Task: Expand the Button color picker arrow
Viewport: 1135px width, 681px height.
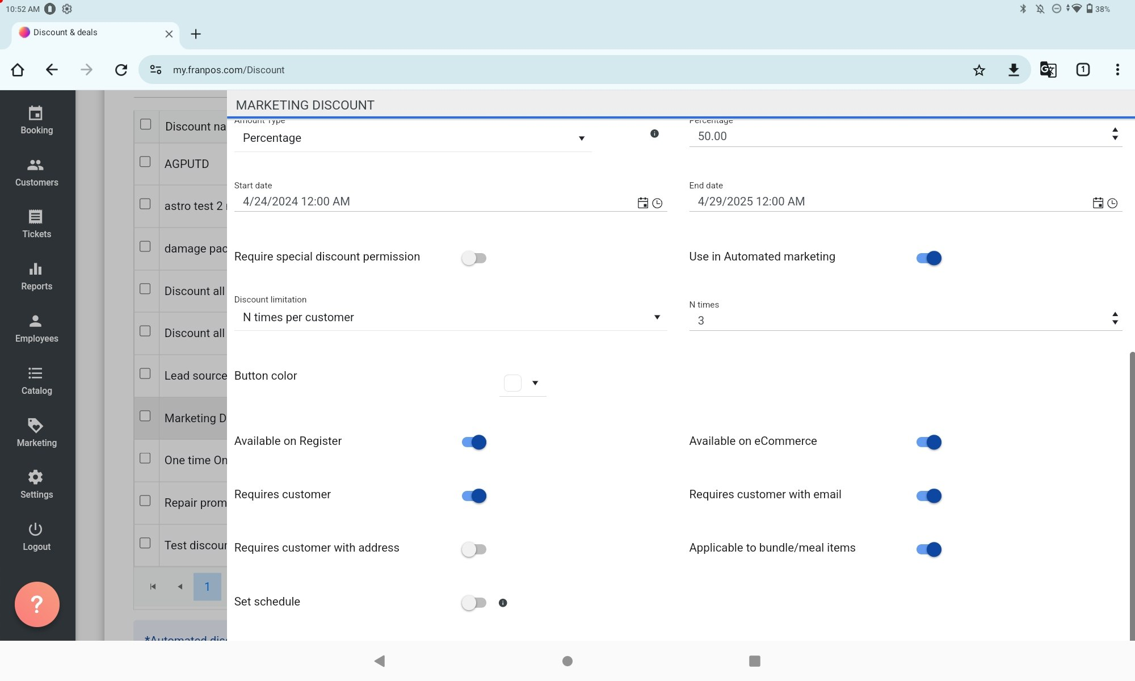Action: [x=535, y=383]
